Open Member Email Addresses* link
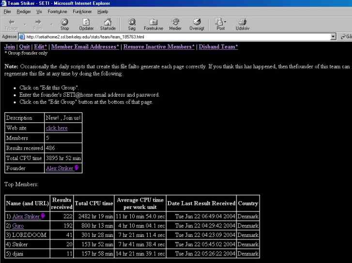 85,46
